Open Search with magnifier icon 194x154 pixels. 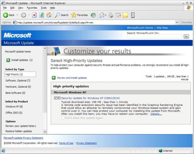(x=62, y=15)
